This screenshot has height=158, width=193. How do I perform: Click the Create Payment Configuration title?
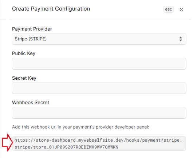pyautogui.click(x=51, y=9)
